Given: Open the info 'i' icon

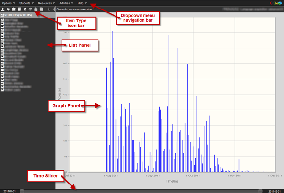Looking at the screenshot, I should 49,9.
